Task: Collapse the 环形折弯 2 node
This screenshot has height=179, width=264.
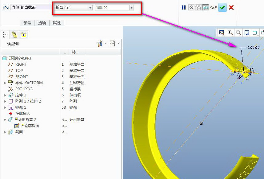Action: pyautogui.click(x=5, y=120)
